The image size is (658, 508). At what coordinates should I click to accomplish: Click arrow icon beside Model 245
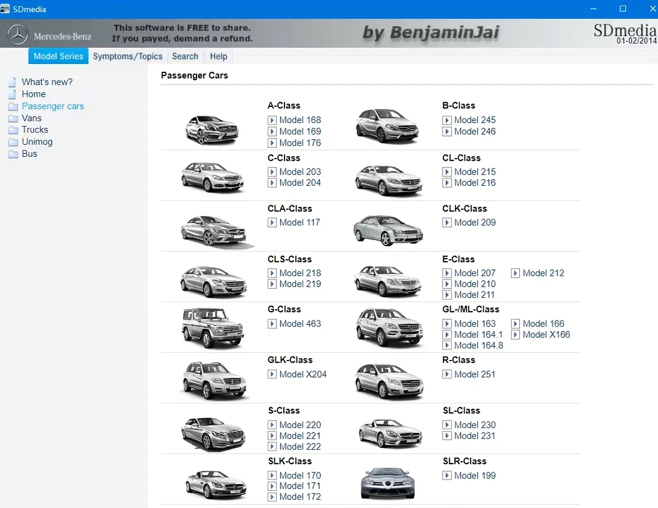tap(447, 120)
